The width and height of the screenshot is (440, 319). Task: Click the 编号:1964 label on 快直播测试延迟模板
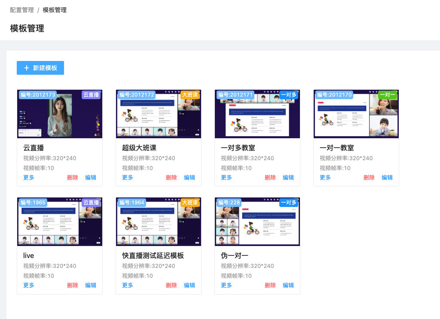pos(131,202)
